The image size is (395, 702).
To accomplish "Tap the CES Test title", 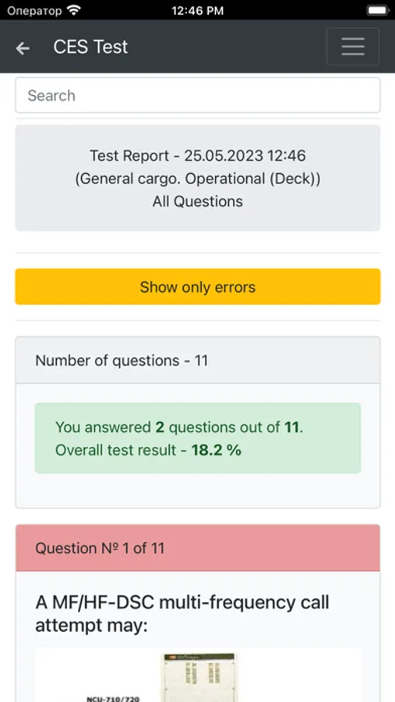I will click(x=90, y=47).
